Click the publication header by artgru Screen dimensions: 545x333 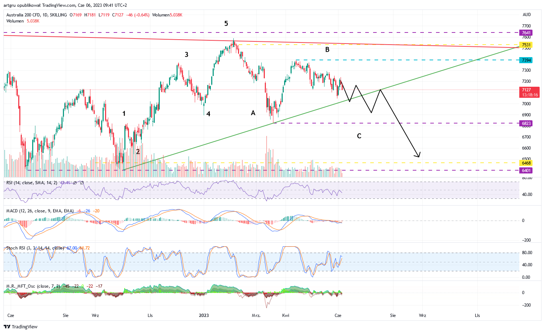[x=65, y=5]
